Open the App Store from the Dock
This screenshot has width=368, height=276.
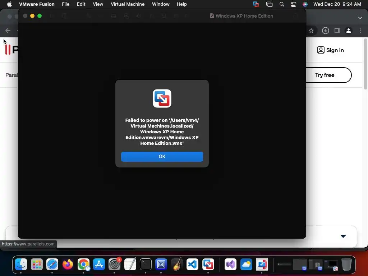[99, 264]
